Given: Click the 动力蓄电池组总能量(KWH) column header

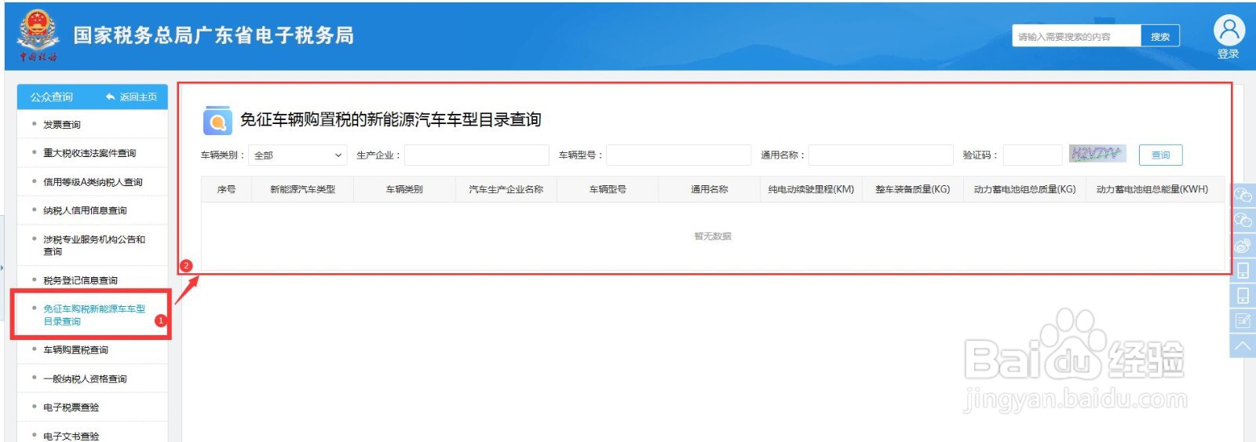Looking at the screenshot, I should click(x=1152, y=189).
